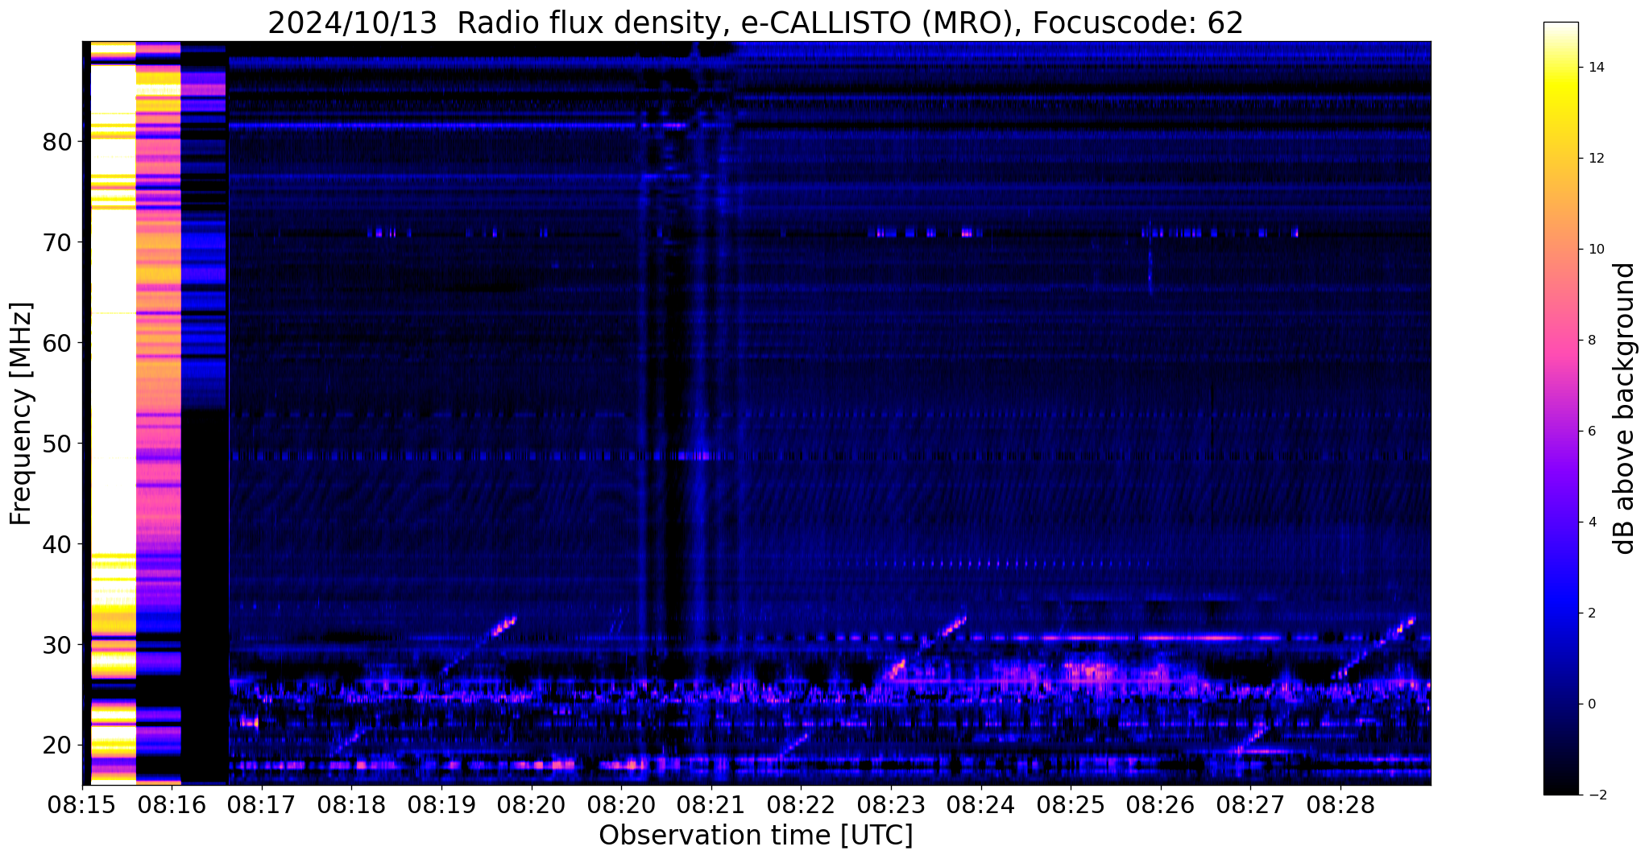Screen dimensions: 1649x859
Task: Select the 08:19 time tick label
Action: point(441,803)
